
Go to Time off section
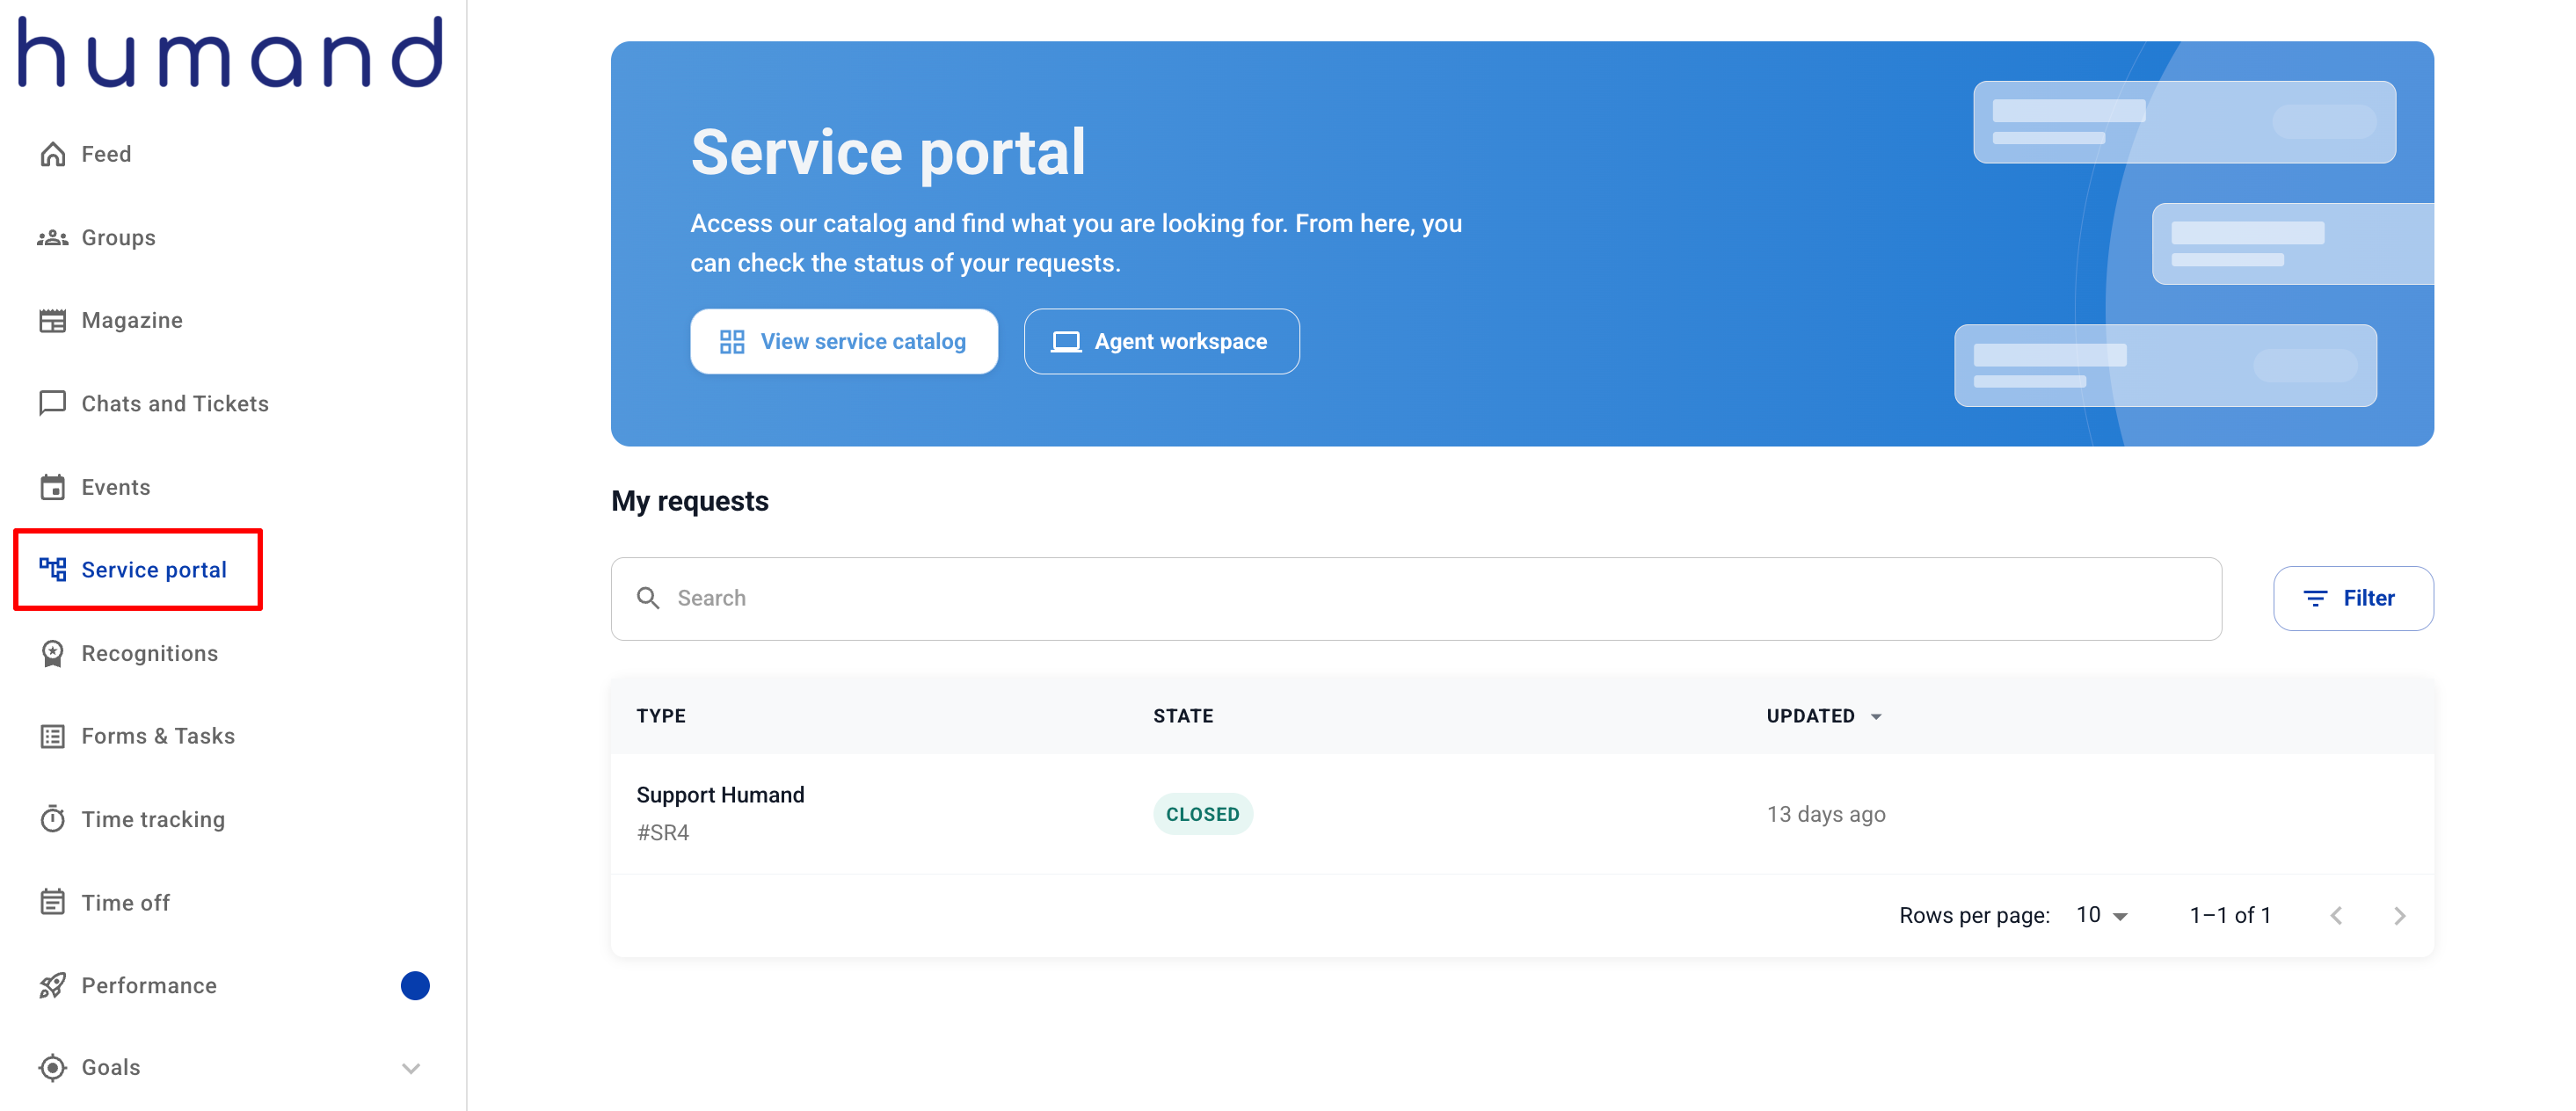[x=125, y=902]
